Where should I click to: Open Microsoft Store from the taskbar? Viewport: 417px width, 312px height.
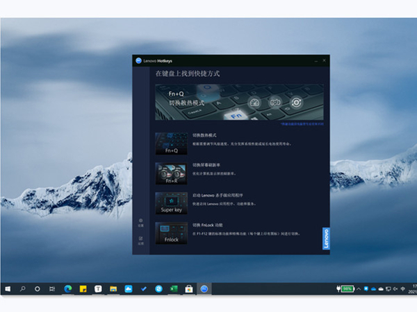point(189,288)
